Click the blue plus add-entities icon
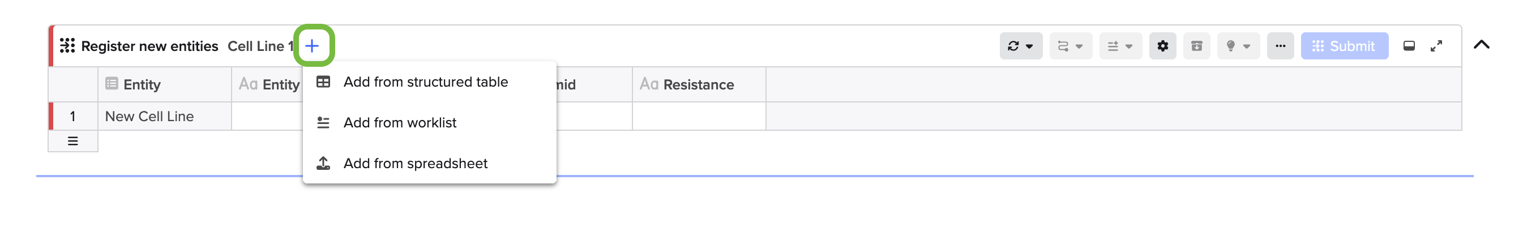This screenshot has width=1523, height=231. (x=312, y=45)
